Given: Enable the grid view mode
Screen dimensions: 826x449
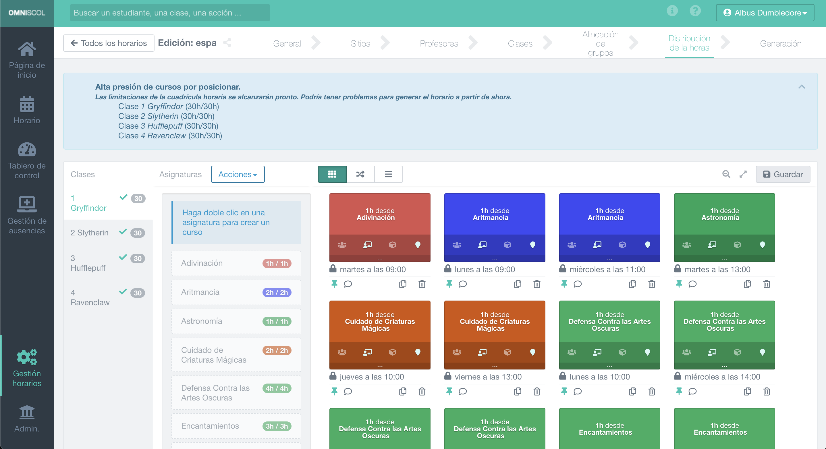Looking at the screenshot, I should pos(332,174).
